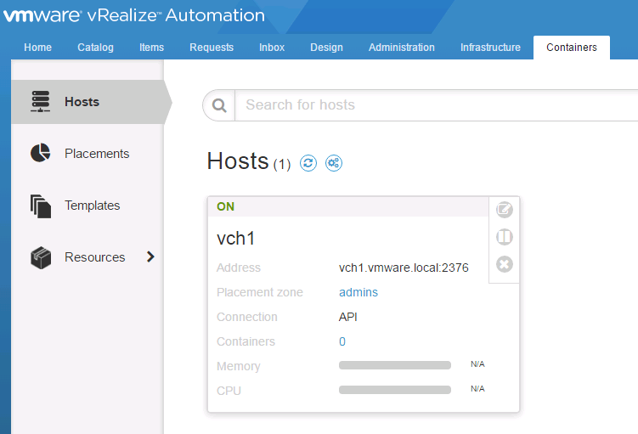This screenshot has height=434, width=638.
Task: Toggle vch1 host enable/disable state
Action: (x=504, y=237)
